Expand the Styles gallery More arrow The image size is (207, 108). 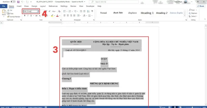185,16
